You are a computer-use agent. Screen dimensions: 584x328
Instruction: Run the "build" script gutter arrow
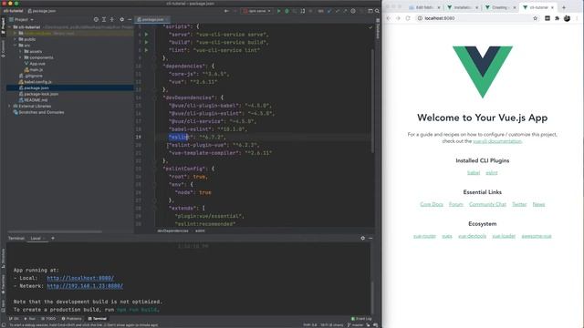(x=146, y=42)
